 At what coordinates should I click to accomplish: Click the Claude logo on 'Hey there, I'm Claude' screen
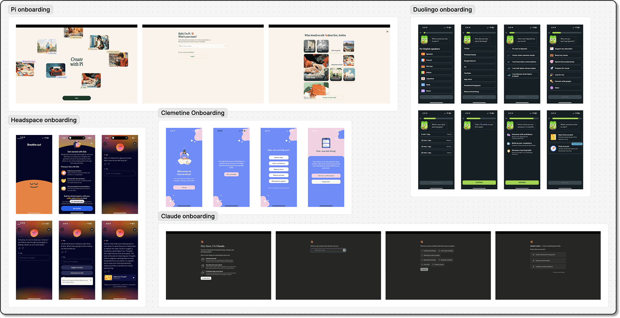(x=202, y=242)
